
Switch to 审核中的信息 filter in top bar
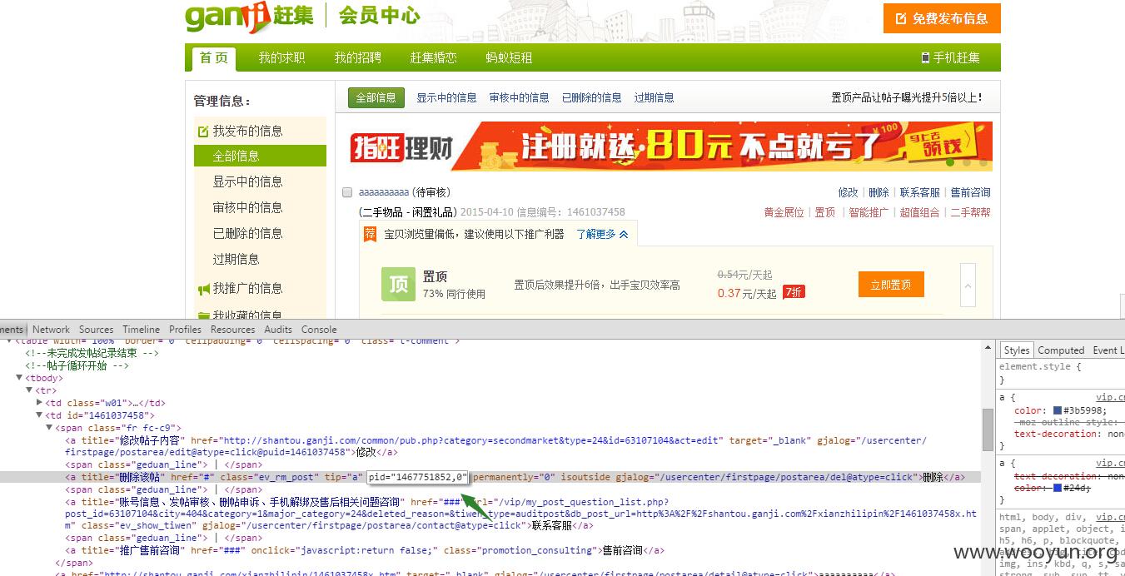[520, 97]
